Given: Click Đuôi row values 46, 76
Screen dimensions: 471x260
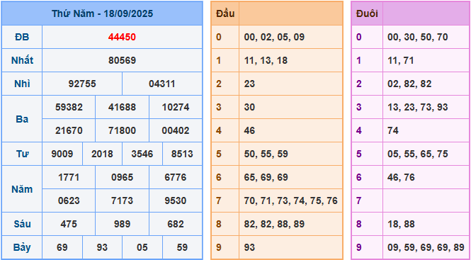Looking at the screenshot, I should (401, 177).
